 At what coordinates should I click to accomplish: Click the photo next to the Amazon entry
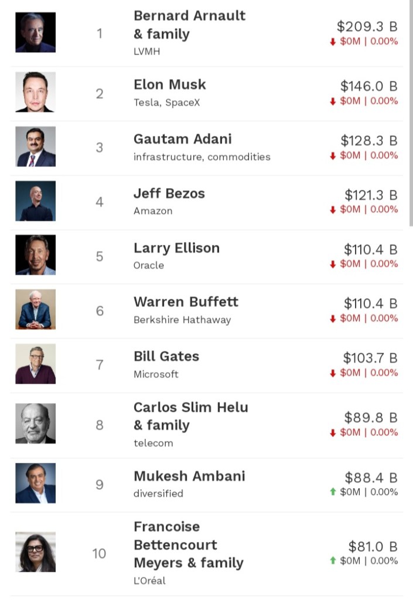tap(36, 201)
